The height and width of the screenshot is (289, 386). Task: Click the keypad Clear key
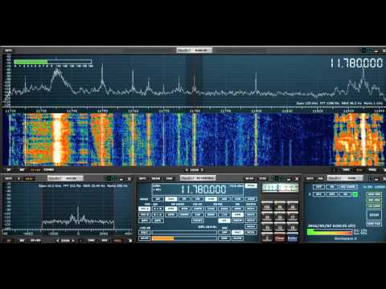coord(280,238)
